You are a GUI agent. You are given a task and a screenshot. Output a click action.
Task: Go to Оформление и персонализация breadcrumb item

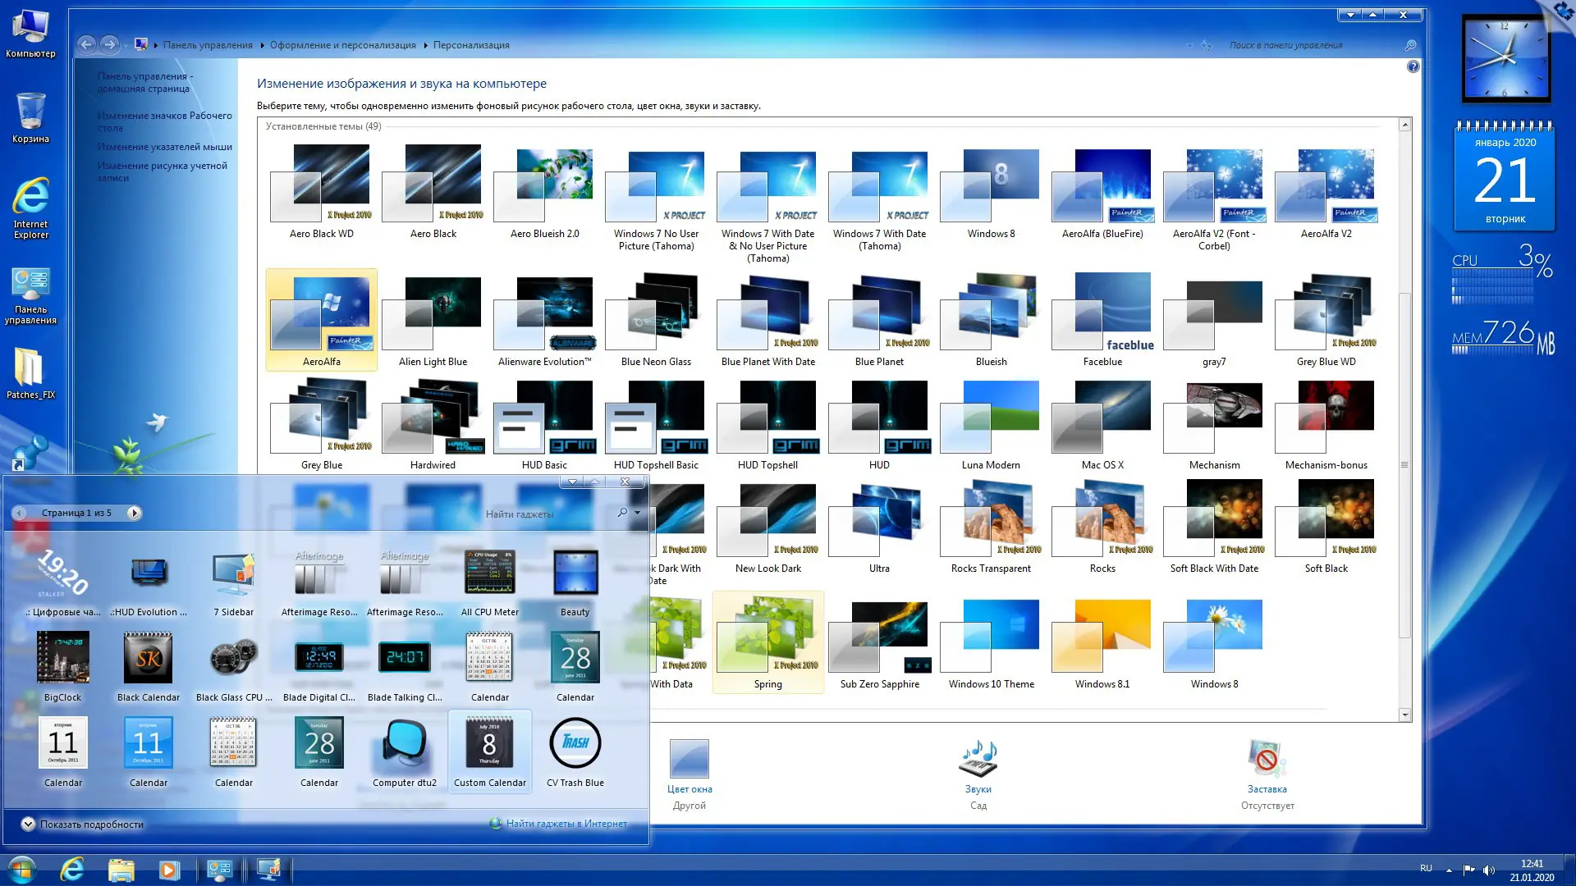[x=345, y=45]
